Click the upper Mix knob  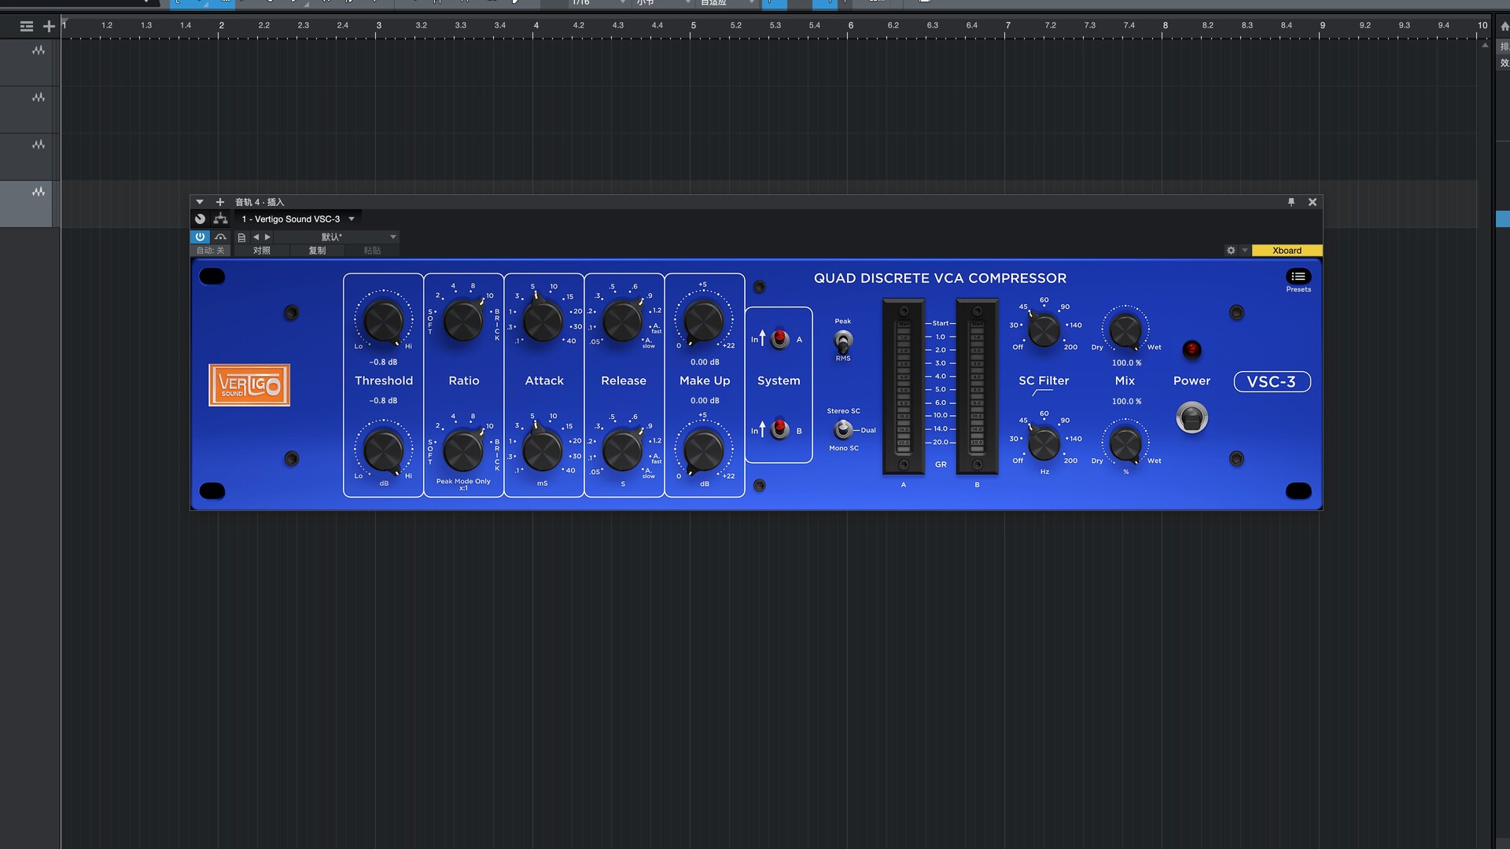click(1125, 329)
